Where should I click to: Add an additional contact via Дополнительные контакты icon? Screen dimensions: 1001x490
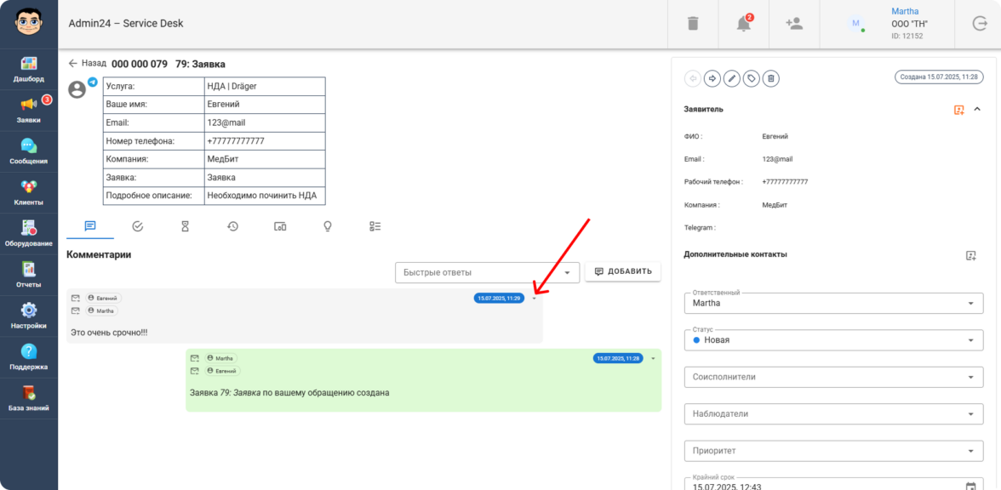click(x=971, y=255)
